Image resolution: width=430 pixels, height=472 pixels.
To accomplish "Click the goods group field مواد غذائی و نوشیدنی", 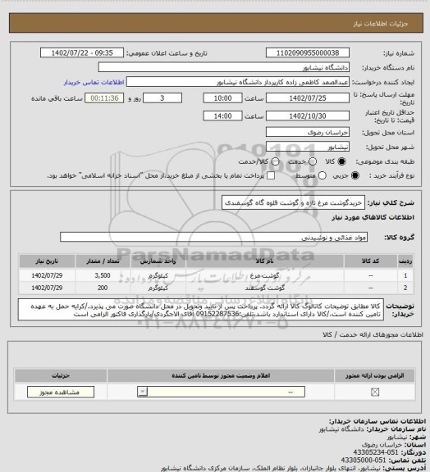I will tap(213, 237).
